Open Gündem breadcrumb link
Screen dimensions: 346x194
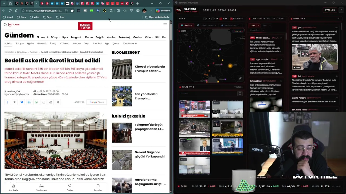click(x=22, y=52)
